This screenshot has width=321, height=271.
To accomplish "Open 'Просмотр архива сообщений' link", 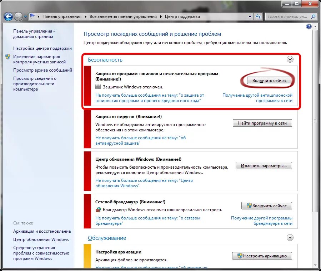I will click(42, 70).
